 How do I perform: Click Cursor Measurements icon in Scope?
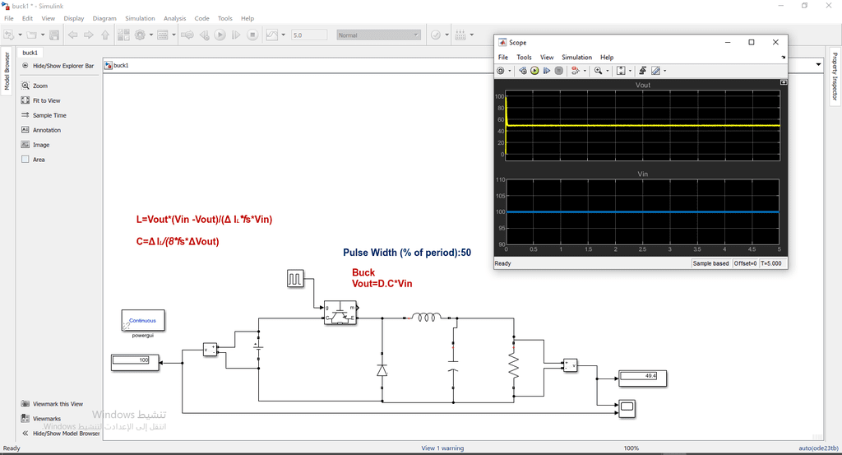point(655,71)
